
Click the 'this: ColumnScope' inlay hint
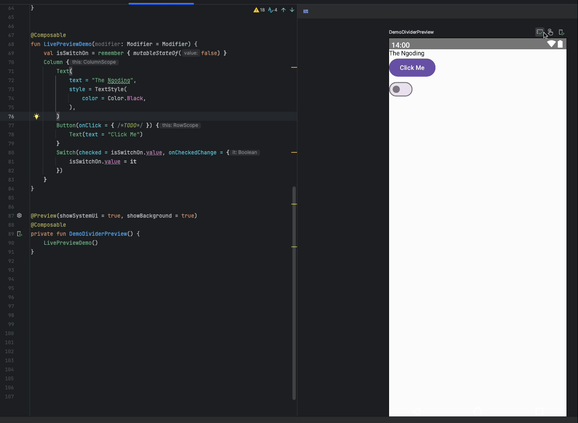(94, 62)
